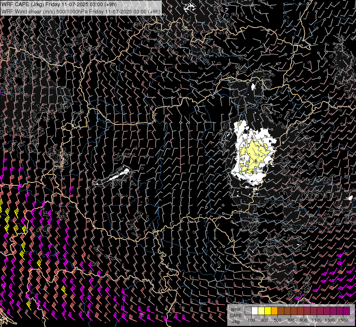Click the '1500' legend tick label
356x327 pixels.
343,320
